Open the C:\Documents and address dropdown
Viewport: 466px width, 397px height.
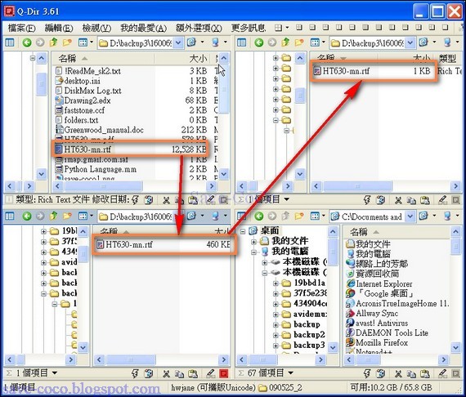(410, 216)
